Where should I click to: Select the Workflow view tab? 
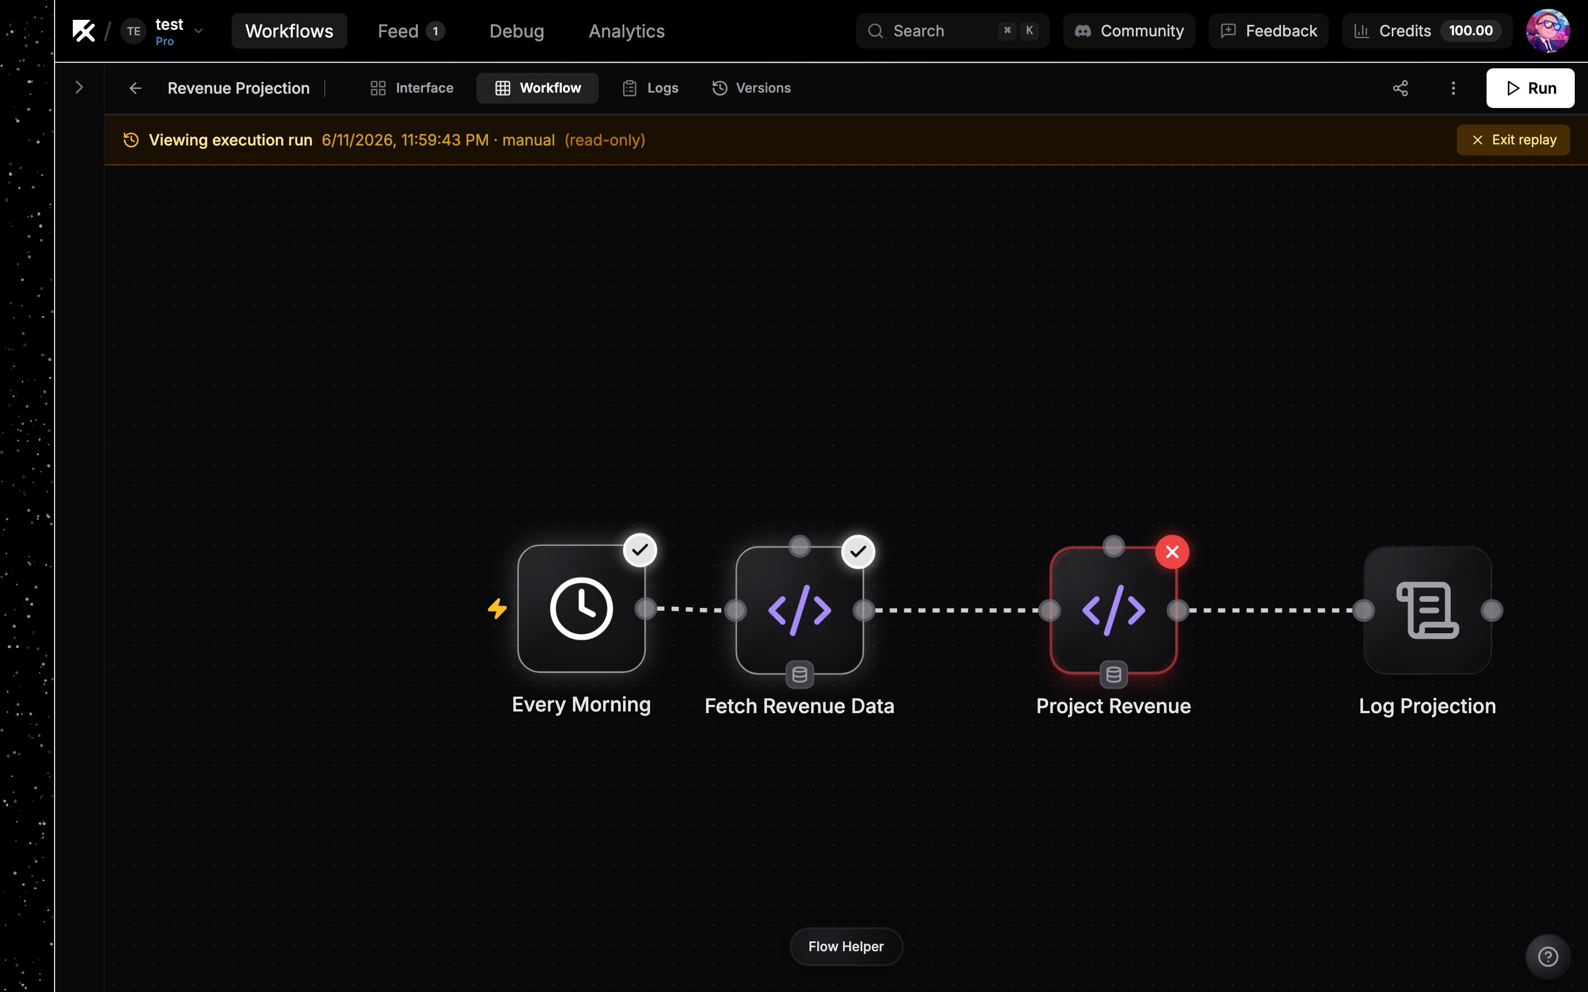(538, 88)
